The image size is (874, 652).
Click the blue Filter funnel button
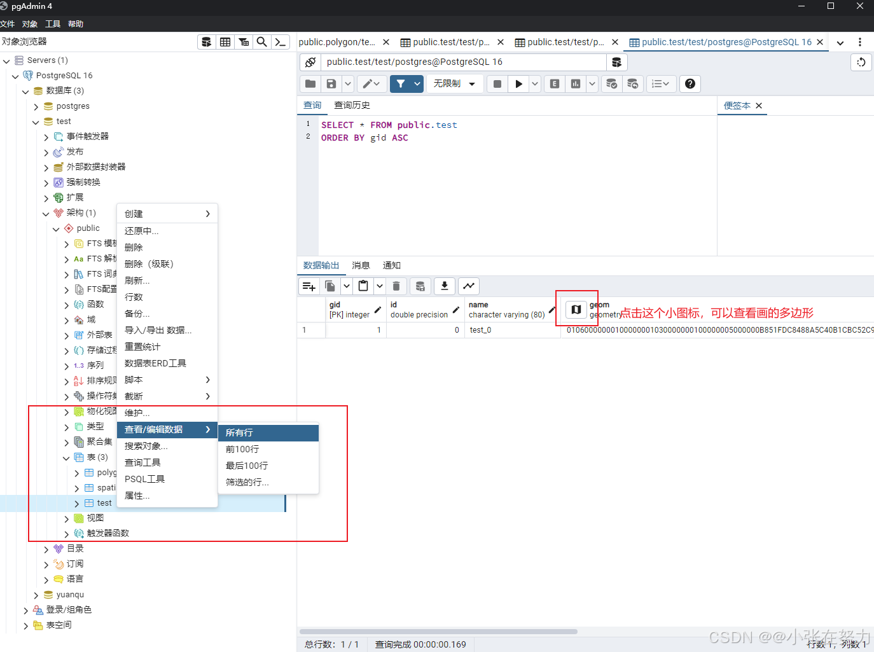tap(401, 83)
